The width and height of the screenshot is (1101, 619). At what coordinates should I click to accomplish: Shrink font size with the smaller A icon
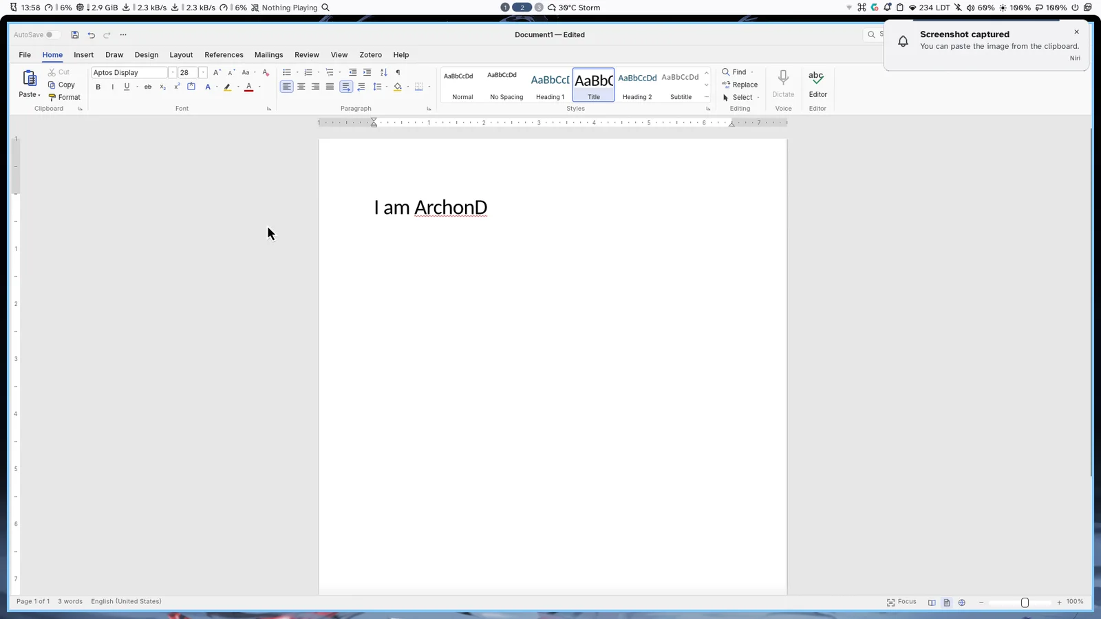[x=231, y=72]
